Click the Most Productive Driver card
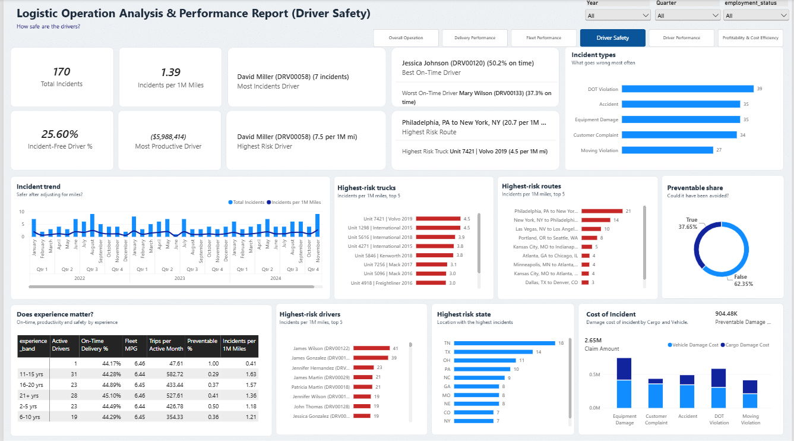The image size is (794, 441). click(169, 140)
